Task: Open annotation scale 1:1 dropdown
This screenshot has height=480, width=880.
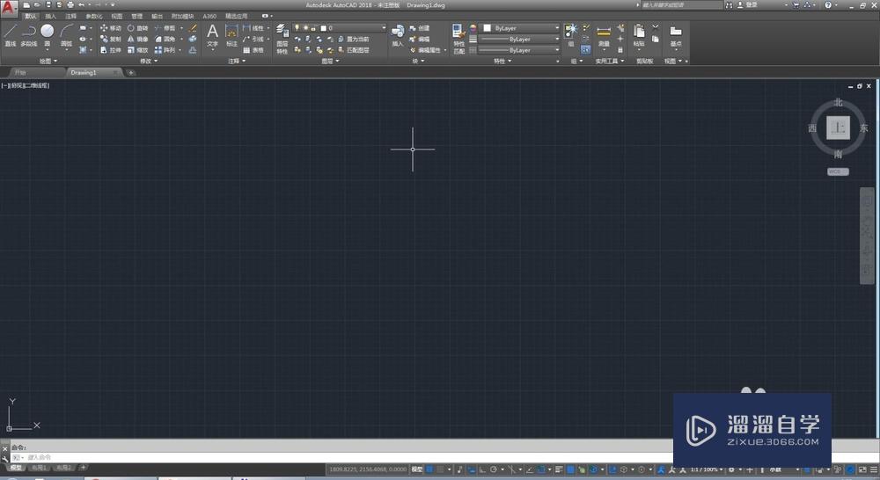Action: pos(706,469)
